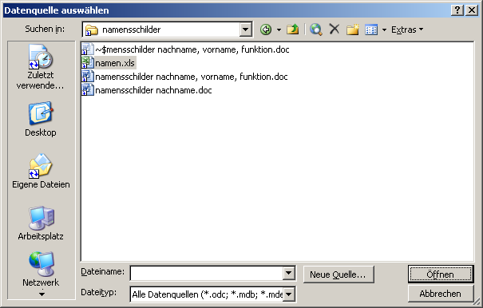The image size is (483, 308).
Task: Close the Datenquelle auswählen dialog
Action: click(x=472, y=10)
